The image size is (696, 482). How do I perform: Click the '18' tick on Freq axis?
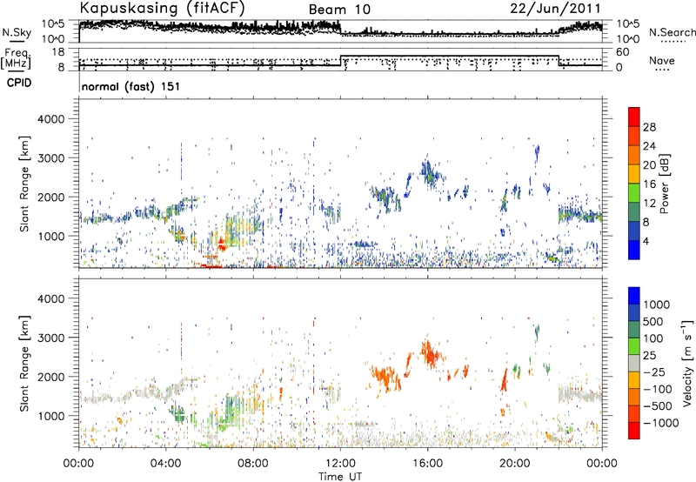click(58, 52)
